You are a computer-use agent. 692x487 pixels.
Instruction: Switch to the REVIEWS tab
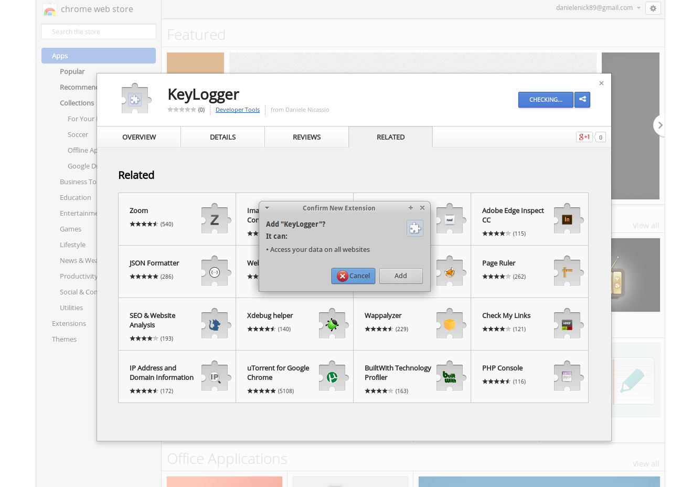[x=307, y=137]
